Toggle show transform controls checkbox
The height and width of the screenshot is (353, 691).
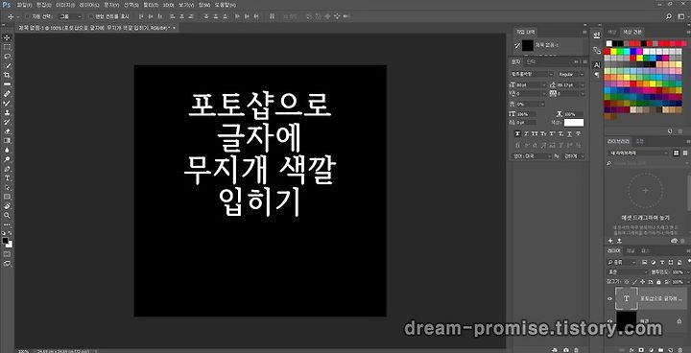click(91, 16)
